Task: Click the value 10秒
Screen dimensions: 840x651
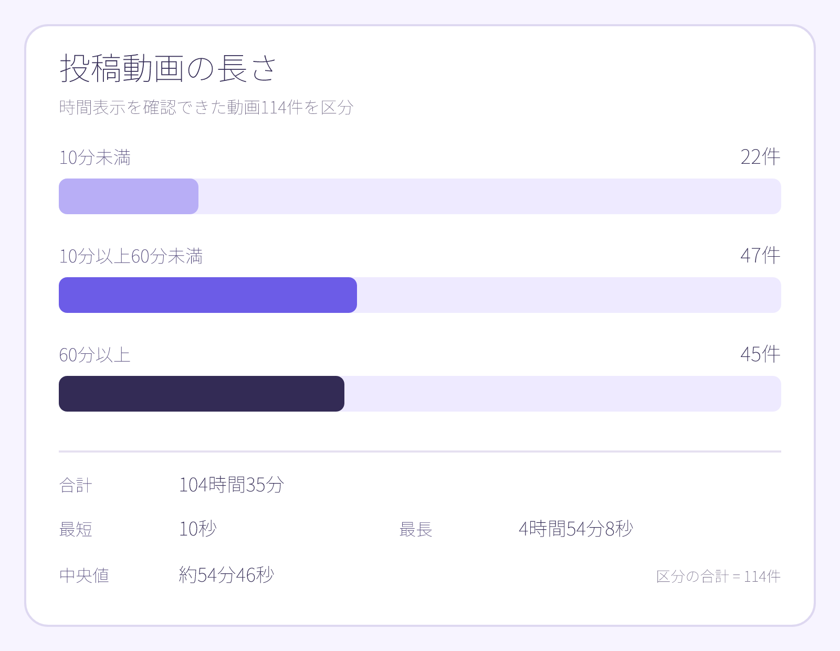Action: coord(198,529)
